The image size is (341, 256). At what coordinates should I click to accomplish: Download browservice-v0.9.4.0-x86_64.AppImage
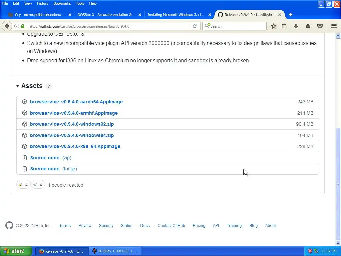[75, 147]
